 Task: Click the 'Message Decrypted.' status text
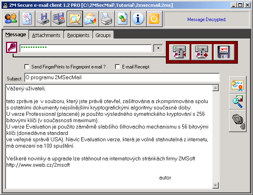tap(207, 19)
